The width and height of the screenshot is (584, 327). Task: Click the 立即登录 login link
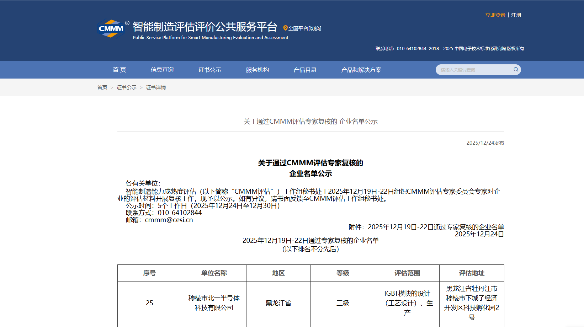[x=495, y=15]
